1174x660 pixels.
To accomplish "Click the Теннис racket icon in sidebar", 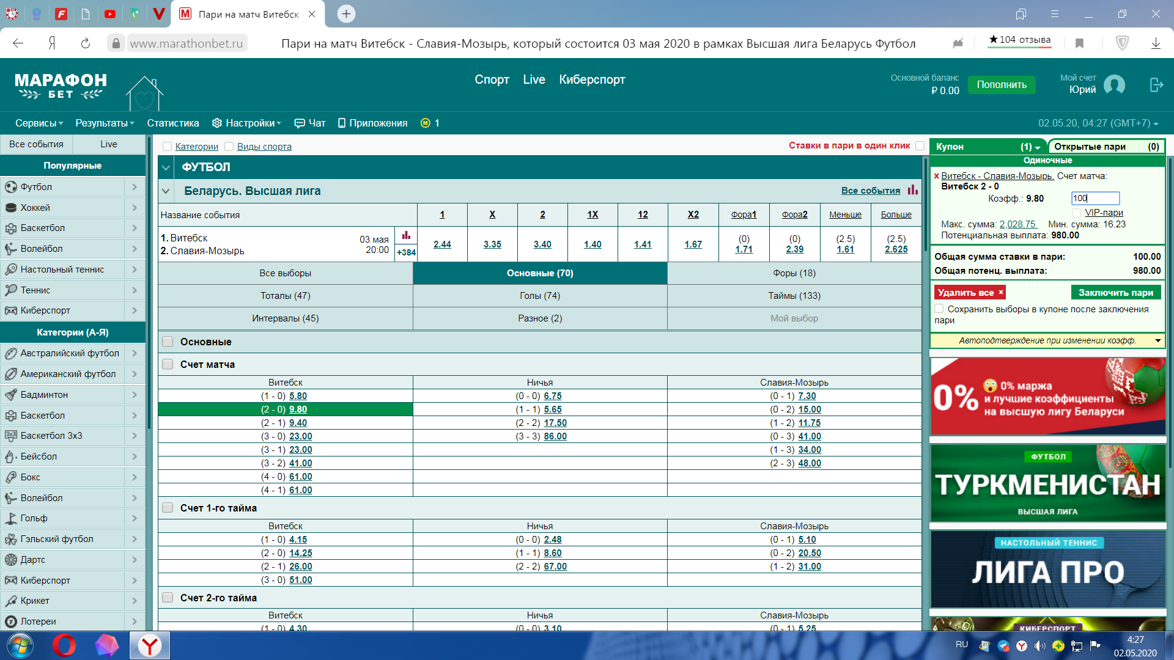I will [x=11, y=290].
